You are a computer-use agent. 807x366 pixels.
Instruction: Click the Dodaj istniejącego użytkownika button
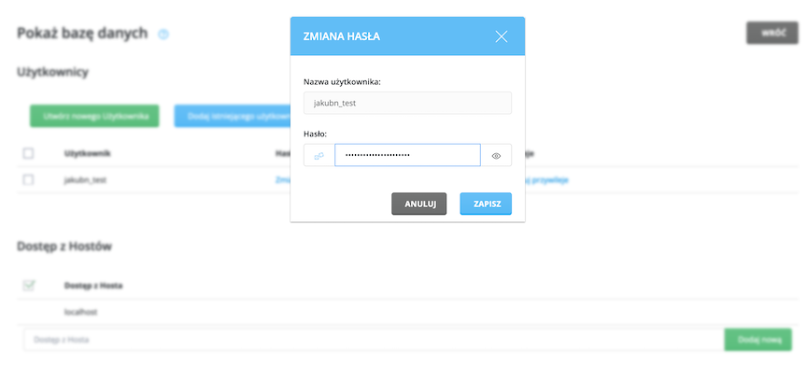point(233,117)
